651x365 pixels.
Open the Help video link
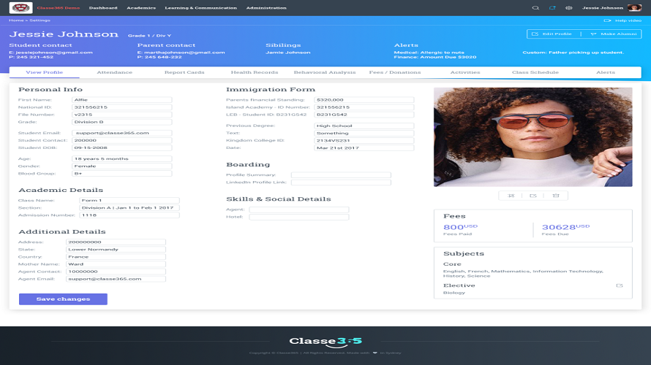click(628, 20)
